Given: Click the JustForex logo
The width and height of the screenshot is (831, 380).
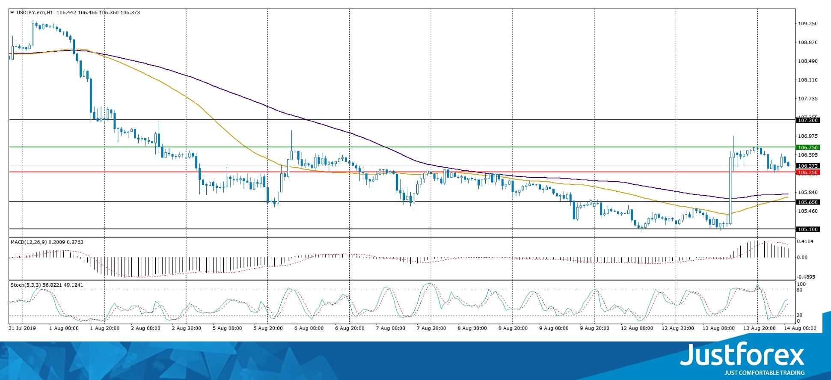Looking at the screenshot, I should click(x=742, y=359).
